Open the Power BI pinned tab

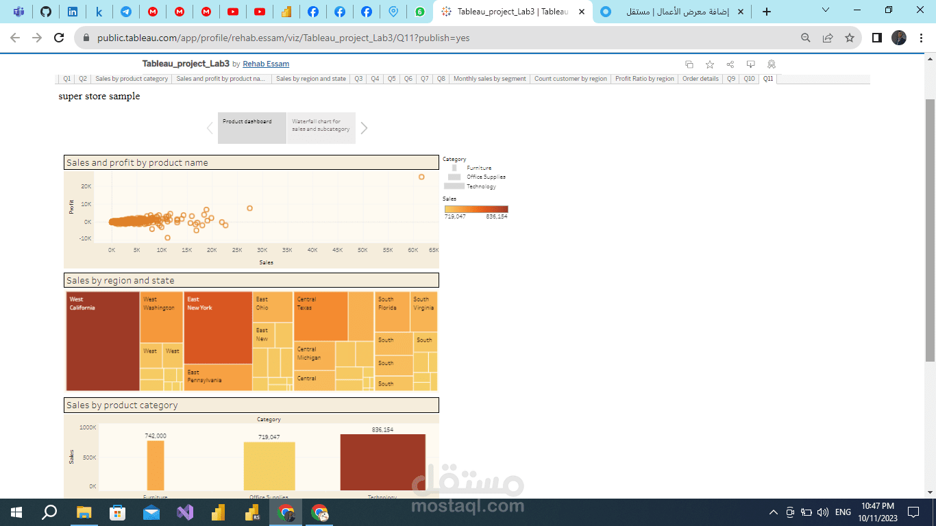(x=286, y=12)
